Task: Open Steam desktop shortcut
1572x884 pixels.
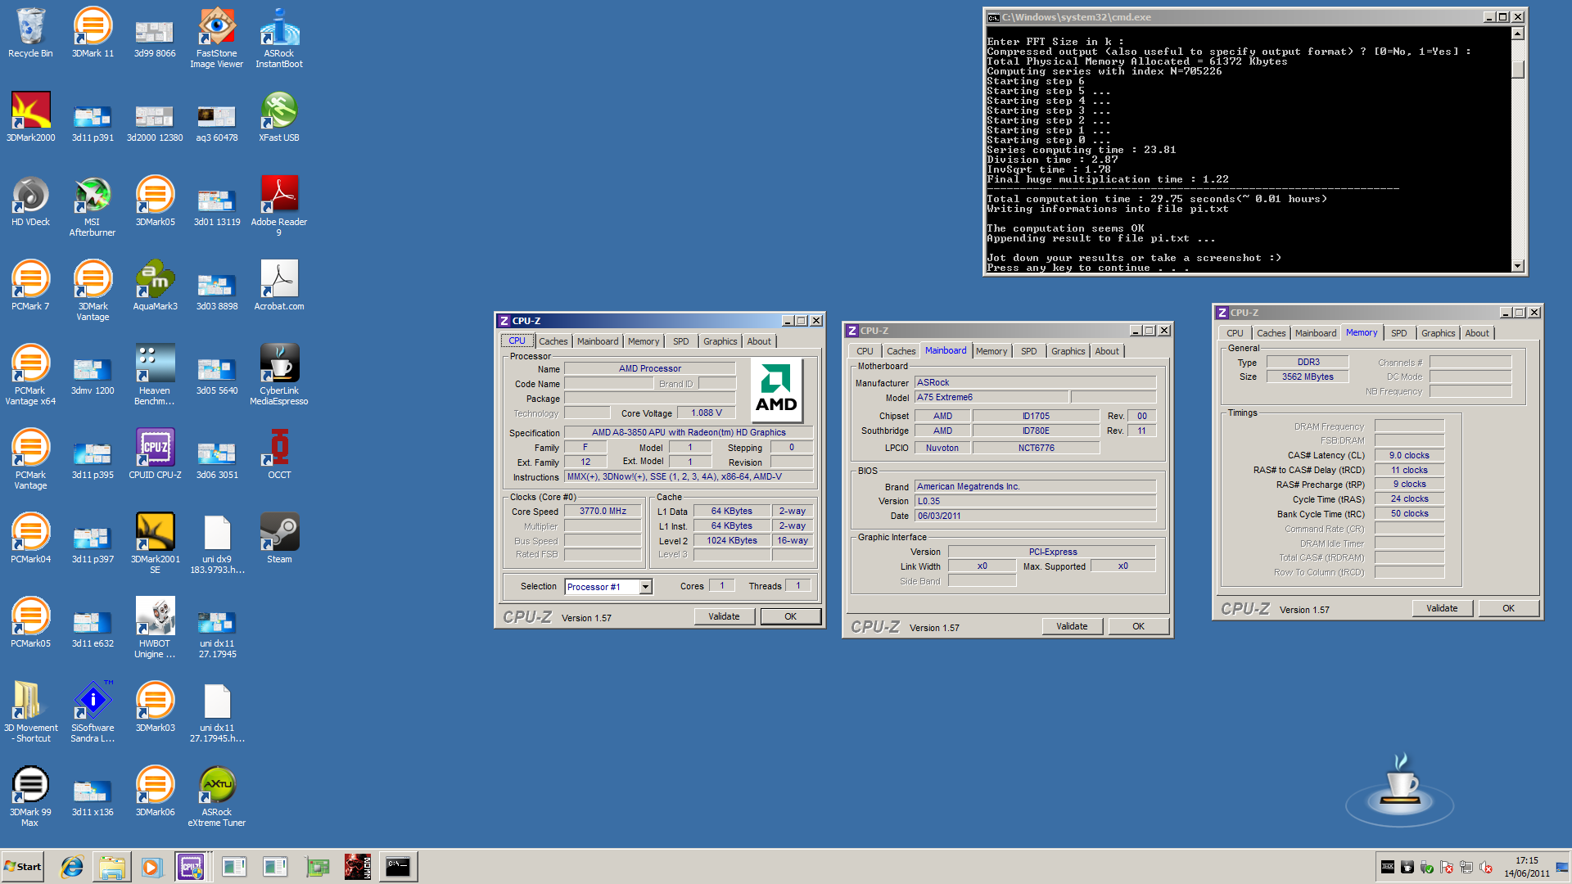Action: [x=279, y=539]
